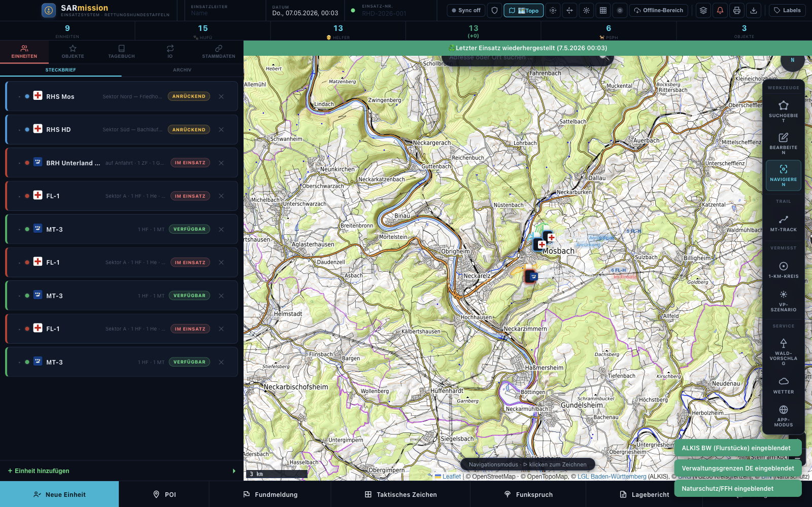
Task: Click the Taktisches Zeichen button
Action: click(401, 494)
